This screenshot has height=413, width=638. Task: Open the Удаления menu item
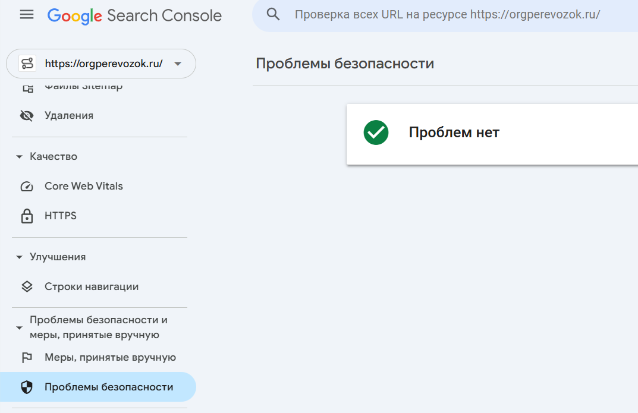click(69, 115)
